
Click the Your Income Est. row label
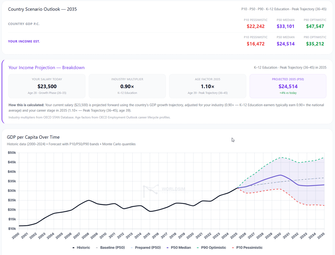coord(24,41)
